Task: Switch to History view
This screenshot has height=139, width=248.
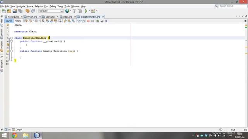Action: pyautogui.click(x=18, y=21)
